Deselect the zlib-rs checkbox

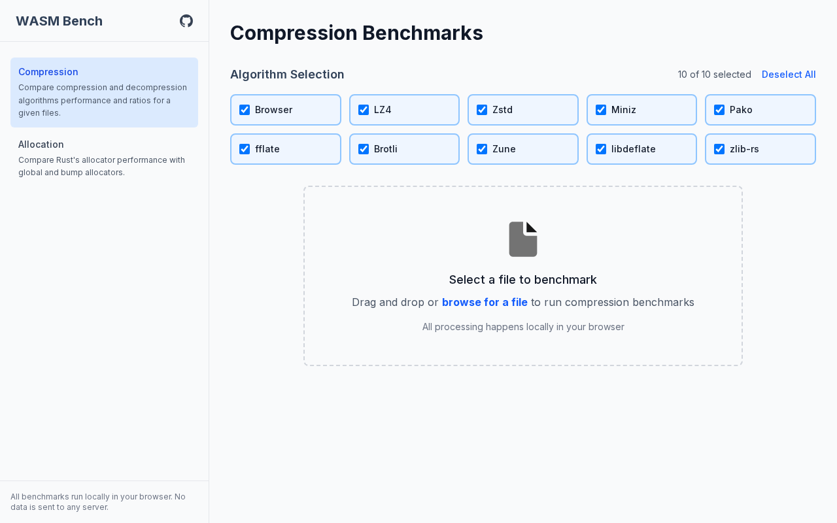pyautogui.click(x=719, y=149)
